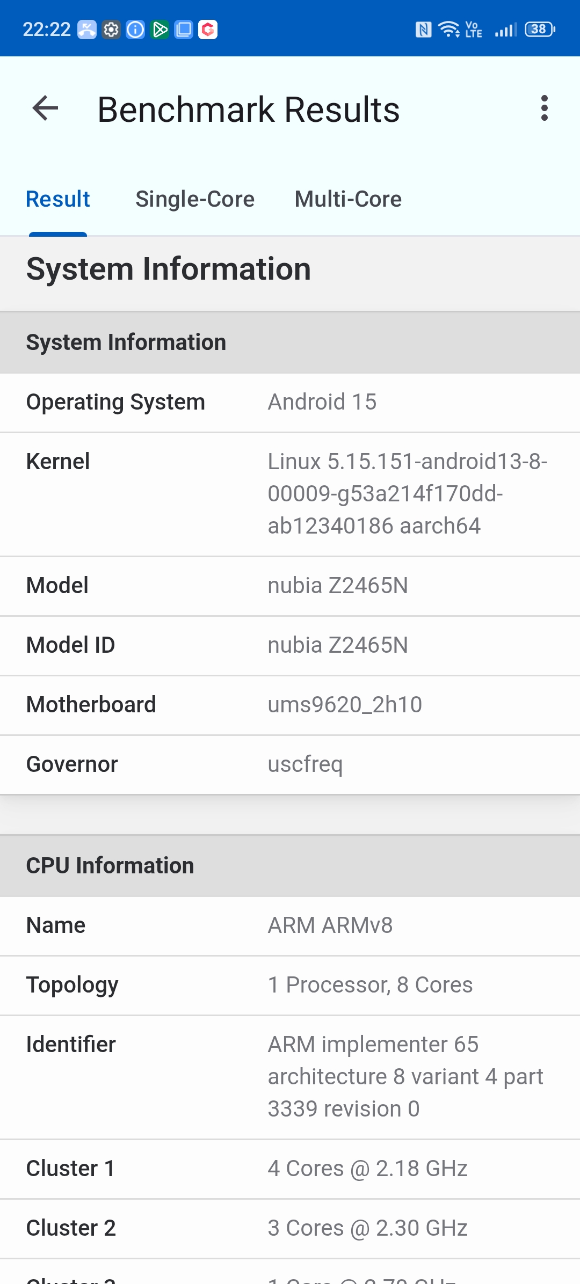Switch to the Multi-Core tab
The width and height of the screenshot is (580, 1284).
(x=348, y=199)
